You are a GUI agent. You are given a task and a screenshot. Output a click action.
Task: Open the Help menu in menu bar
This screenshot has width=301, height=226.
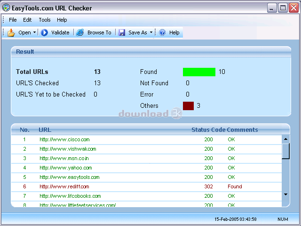pos(62,20)
